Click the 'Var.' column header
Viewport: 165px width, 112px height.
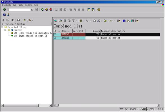(x=76, y=31)
